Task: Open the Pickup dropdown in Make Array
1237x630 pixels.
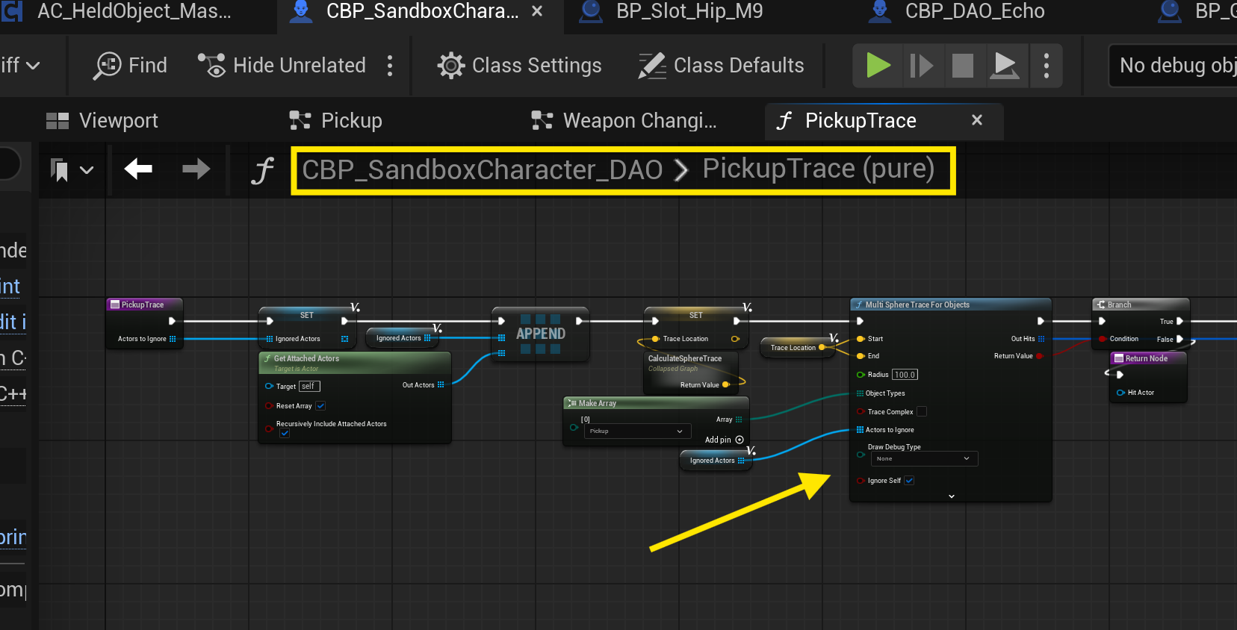Action: tap(636, 431)
